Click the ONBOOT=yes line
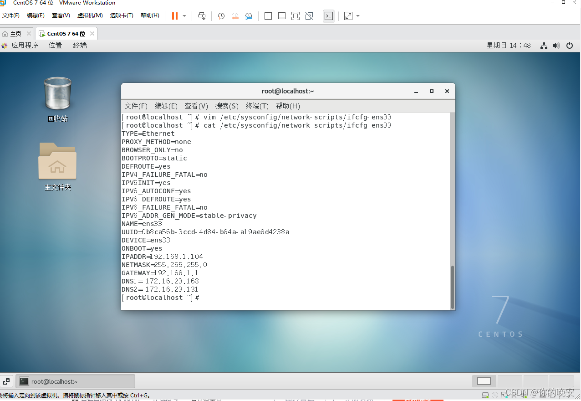581x401 pixels. [x=142, y=248]
